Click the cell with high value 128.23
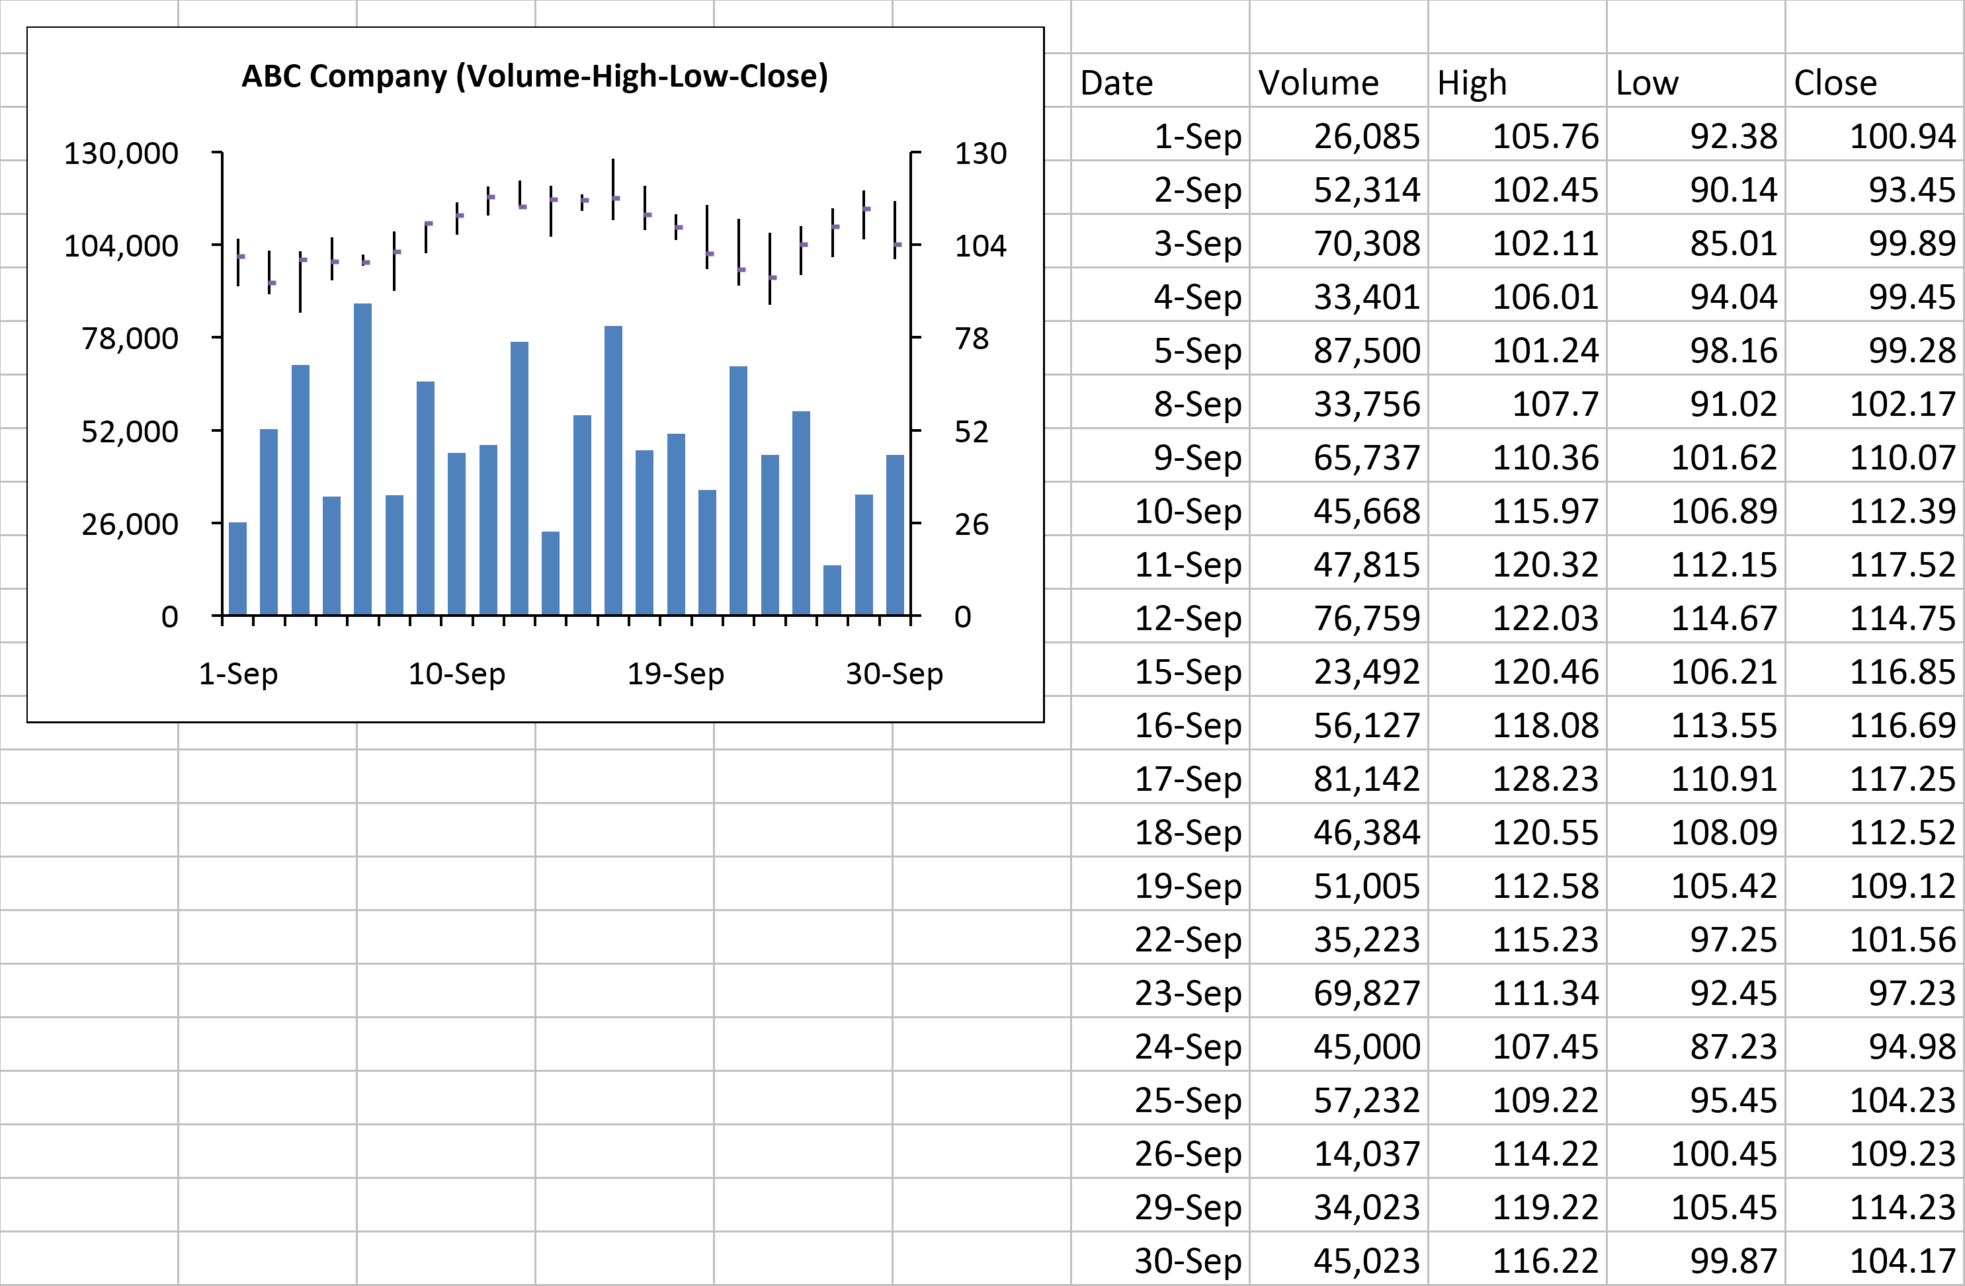This screenshot has width=1965, height=1286. (1545, 778)
